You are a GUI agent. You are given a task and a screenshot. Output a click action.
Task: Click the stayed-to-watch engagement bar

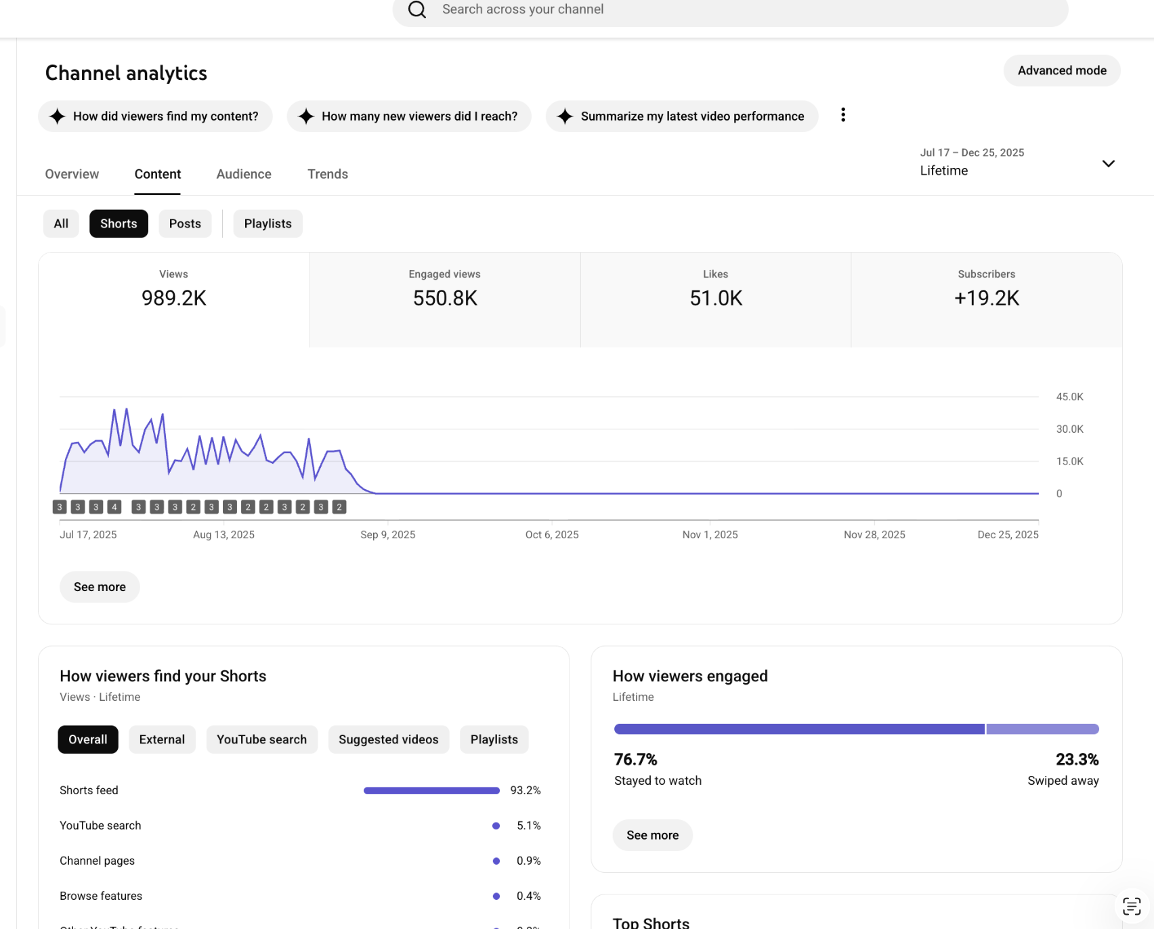click(x=799, y=729)
